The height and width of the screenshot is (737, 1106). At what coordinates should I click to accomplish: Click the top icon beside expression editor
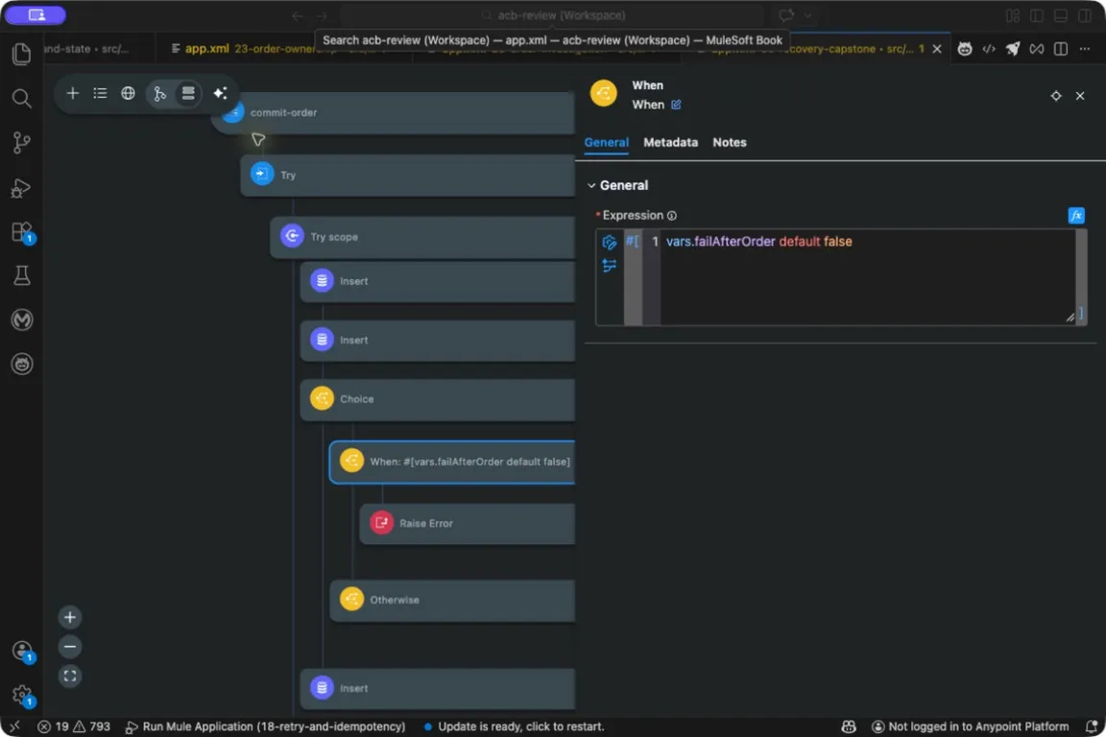coord(609,243)
